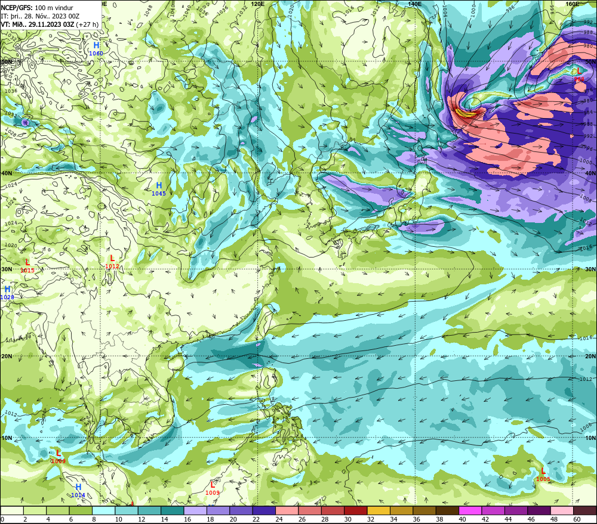
Task: Click the legend value '48'
Action: (x=554, y=519)
